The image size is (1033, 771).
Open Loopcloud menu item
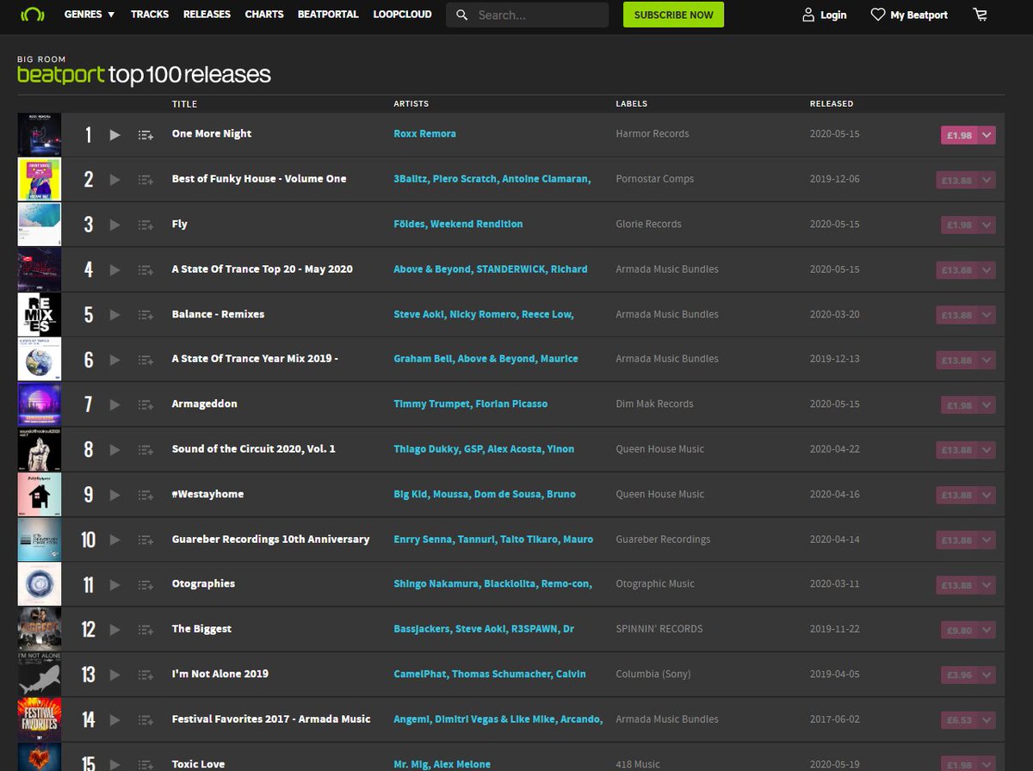pos(404,15)
